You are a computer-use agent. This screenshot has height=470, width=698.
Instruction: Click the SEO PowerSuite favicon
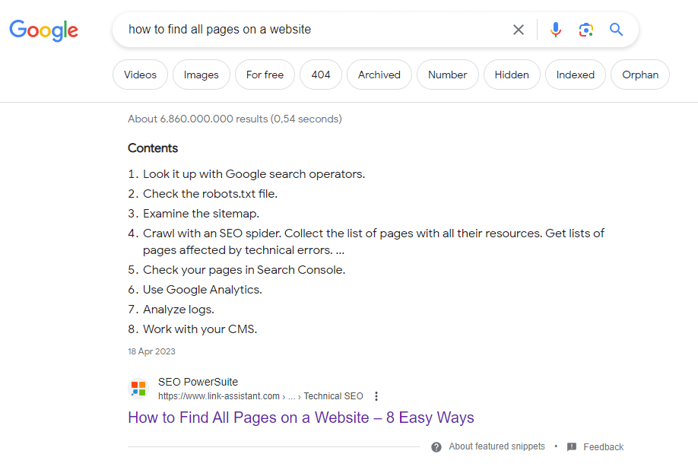pyautogui.click(x=138, y=389)
